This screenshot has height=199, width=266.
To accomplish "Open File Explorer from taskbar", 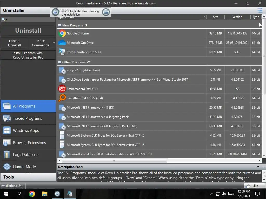I will tap(45, 194).
